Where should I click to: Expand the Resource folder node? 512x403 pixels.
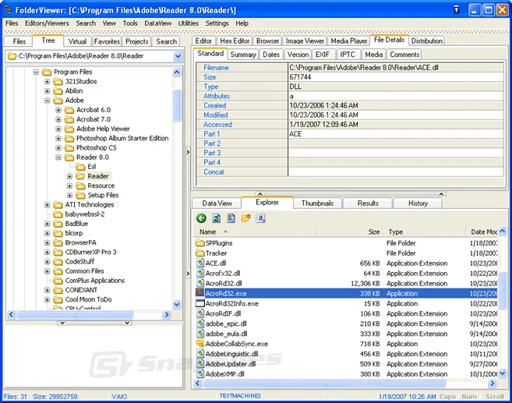click(69, 186)
